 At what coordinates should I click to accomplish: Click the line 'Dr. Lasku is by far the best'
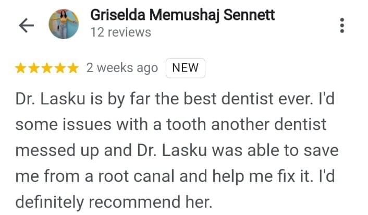[116, 99]
